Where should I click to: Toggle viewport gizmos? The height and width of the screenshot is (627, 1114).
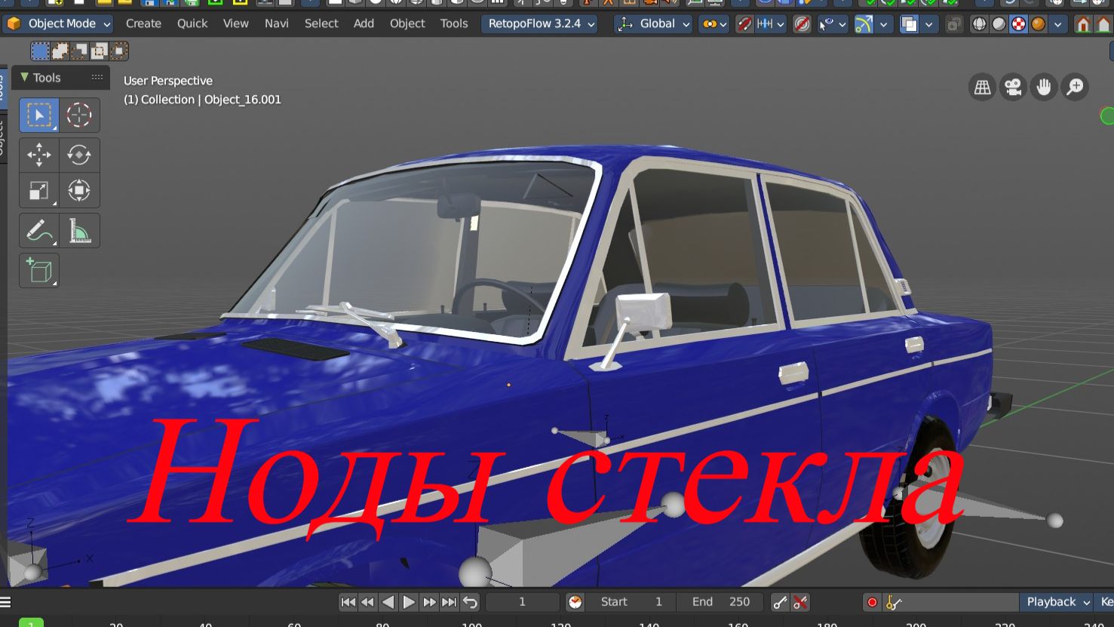pyautogui.click(x=864, y=24)
